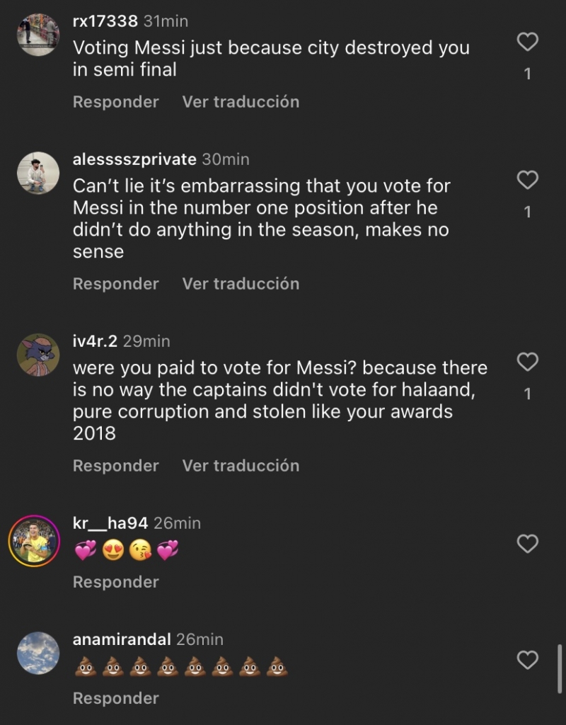Like the comment by rx17338
Screen dimensions: 566x725
(527, 42)
